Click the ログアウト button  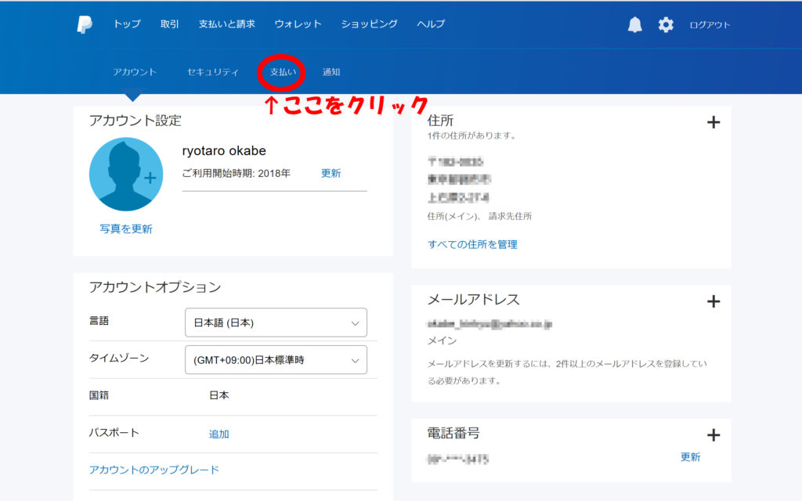click(710, 25)
